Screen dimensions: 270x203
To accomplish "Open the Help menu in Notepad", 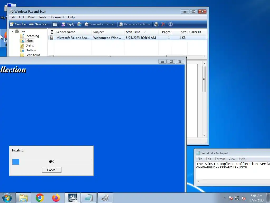I will pyautogui.click(x=242, y=159).
